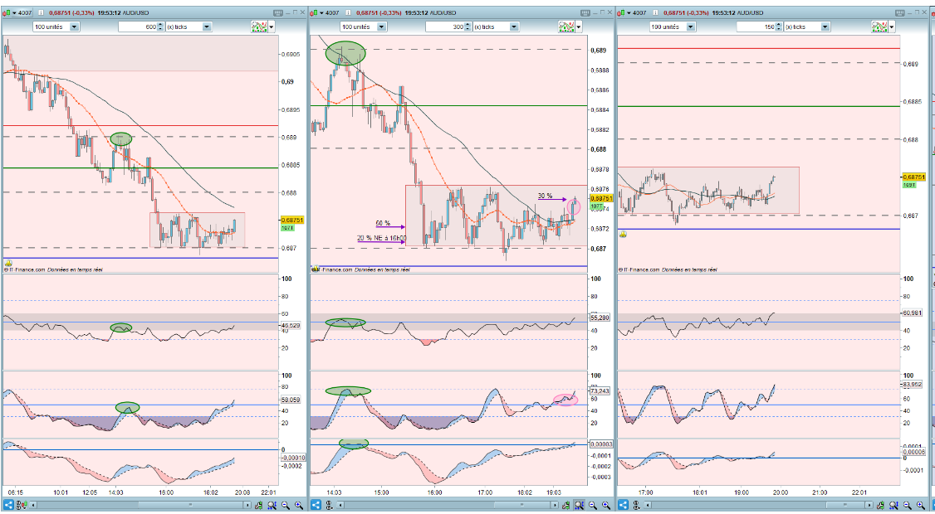The width and height of the screenshot is (935, 514).
Task: Click share icon under right chart
Action: (623, 505)
